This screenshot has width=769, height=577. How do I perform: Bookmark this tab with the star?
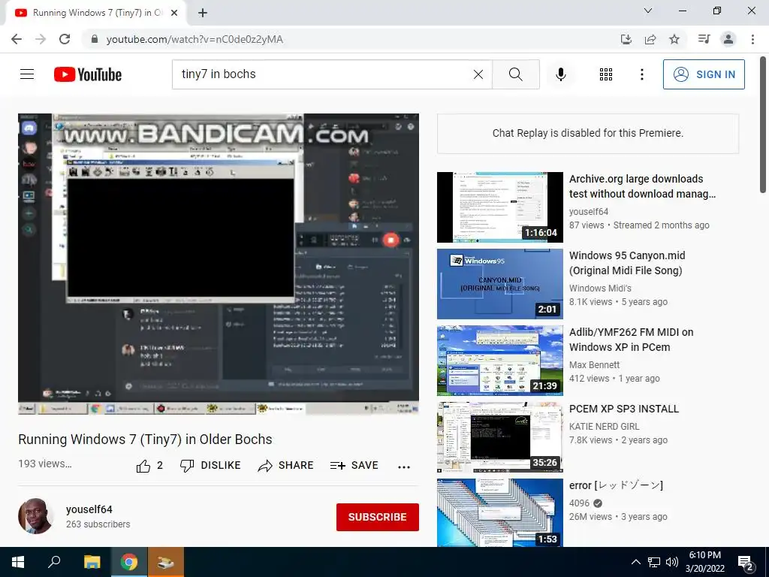click(674, 39)
